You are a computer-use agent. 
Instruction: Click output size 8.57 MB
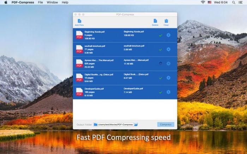pos(128,78)
